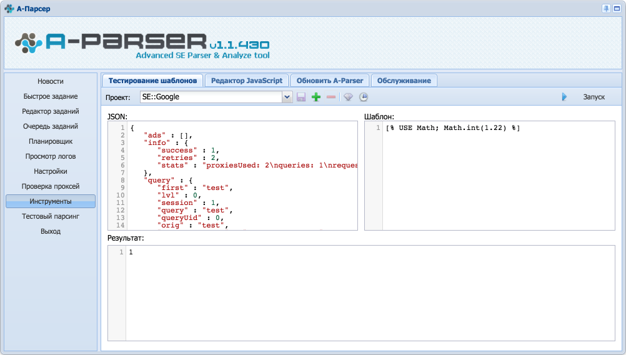Click the "success" line in JSON
The width and height of the screenshot is (626, 355).
click(x=188, y=151)
